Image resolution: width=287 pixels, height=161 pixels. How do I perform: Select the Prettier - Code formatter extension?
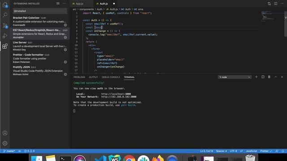coord(40,59)
